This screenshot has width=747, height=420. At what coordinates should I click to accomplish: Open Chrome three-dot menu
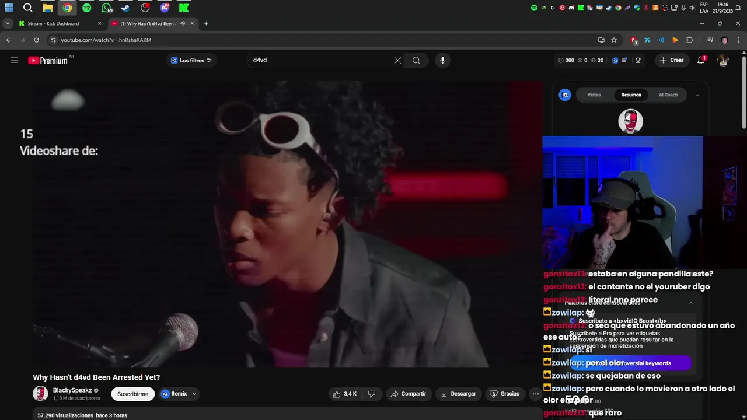pos(738,40)
